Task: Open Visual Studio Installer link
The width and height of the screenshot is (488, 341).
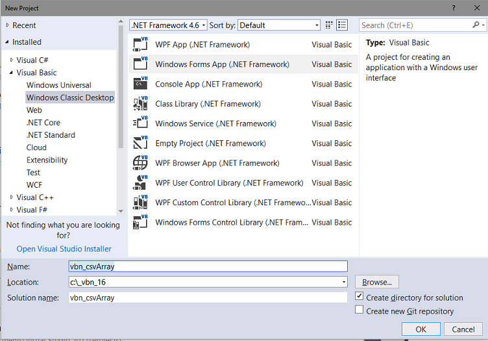Action: pos(64,249)
